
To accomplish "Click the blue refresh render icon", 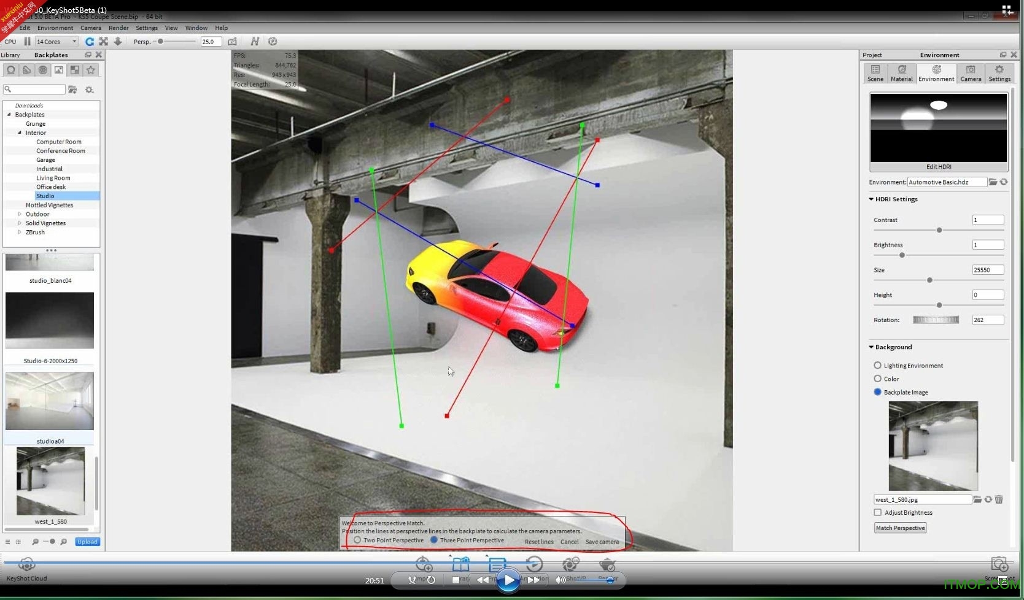I will [90, 41].
